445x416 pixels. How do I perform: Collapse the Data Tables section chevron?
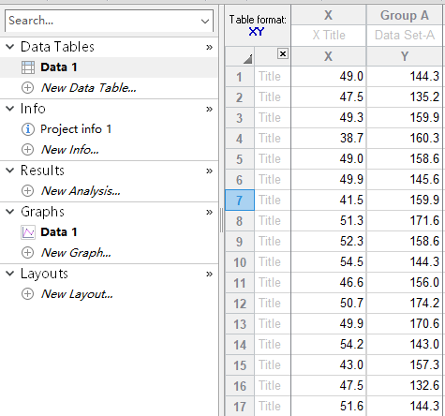click(x=10, y=47)
